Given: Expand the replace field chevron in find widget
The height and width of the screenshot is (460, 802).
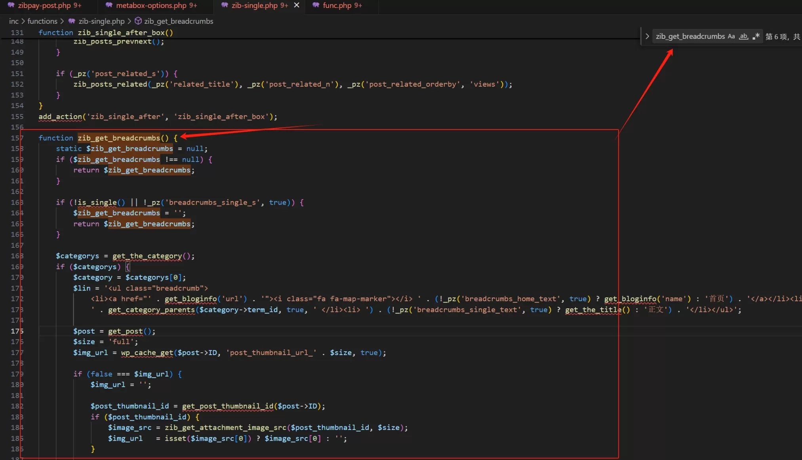Looking at the screenshot, I should (647, 36).
